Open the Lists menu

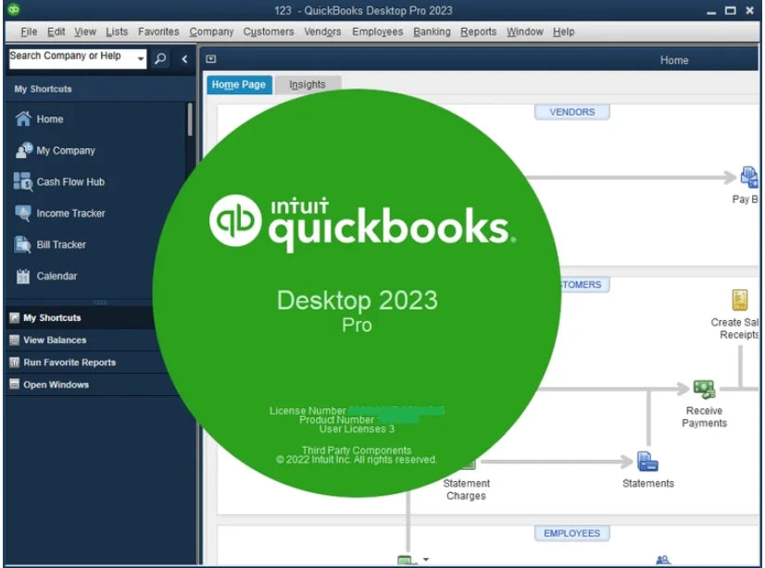117,31
